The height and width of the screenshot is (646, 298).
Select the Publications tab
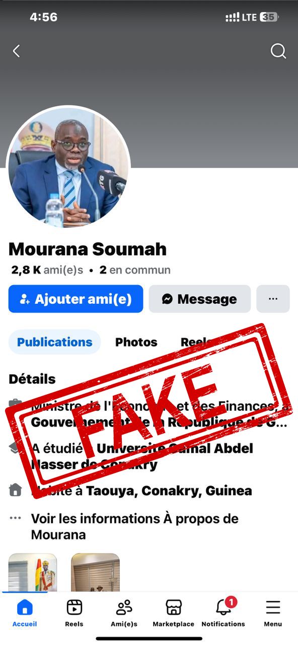[x=55, y=342]
